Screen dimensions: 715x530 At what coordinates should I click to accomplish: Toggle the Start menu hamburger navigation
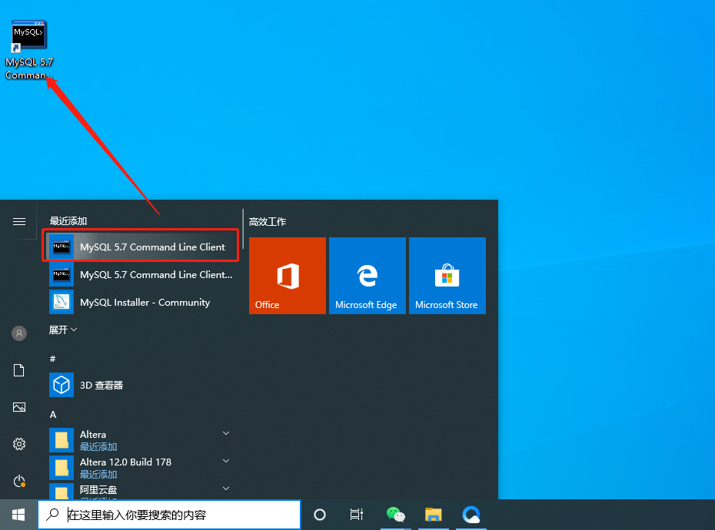[x=18, y=221]
